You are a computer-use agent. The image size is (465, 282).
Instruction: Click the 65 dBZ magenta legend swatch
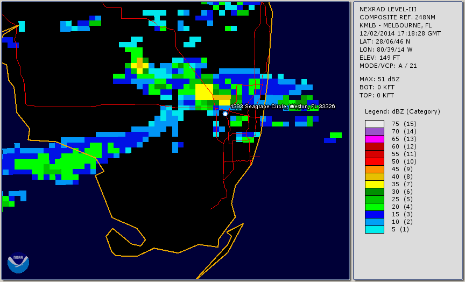coord(375,139)
